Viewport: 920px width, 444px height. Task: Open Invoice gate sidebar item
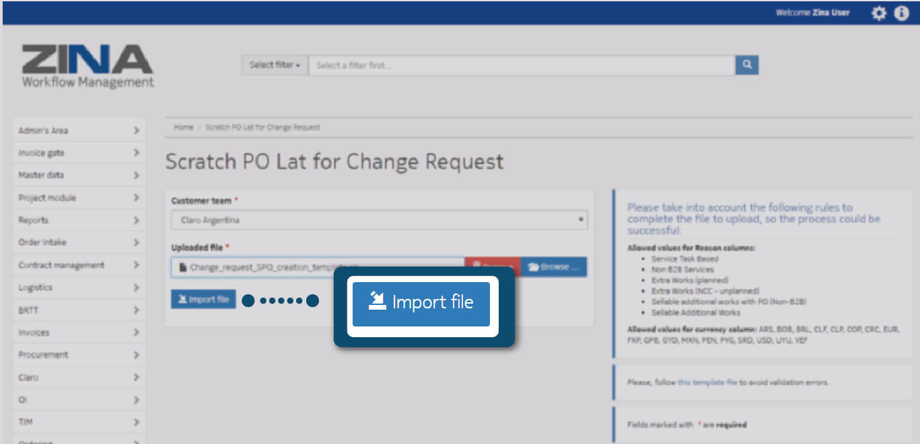pyautogui.click(x=79, y=153)
